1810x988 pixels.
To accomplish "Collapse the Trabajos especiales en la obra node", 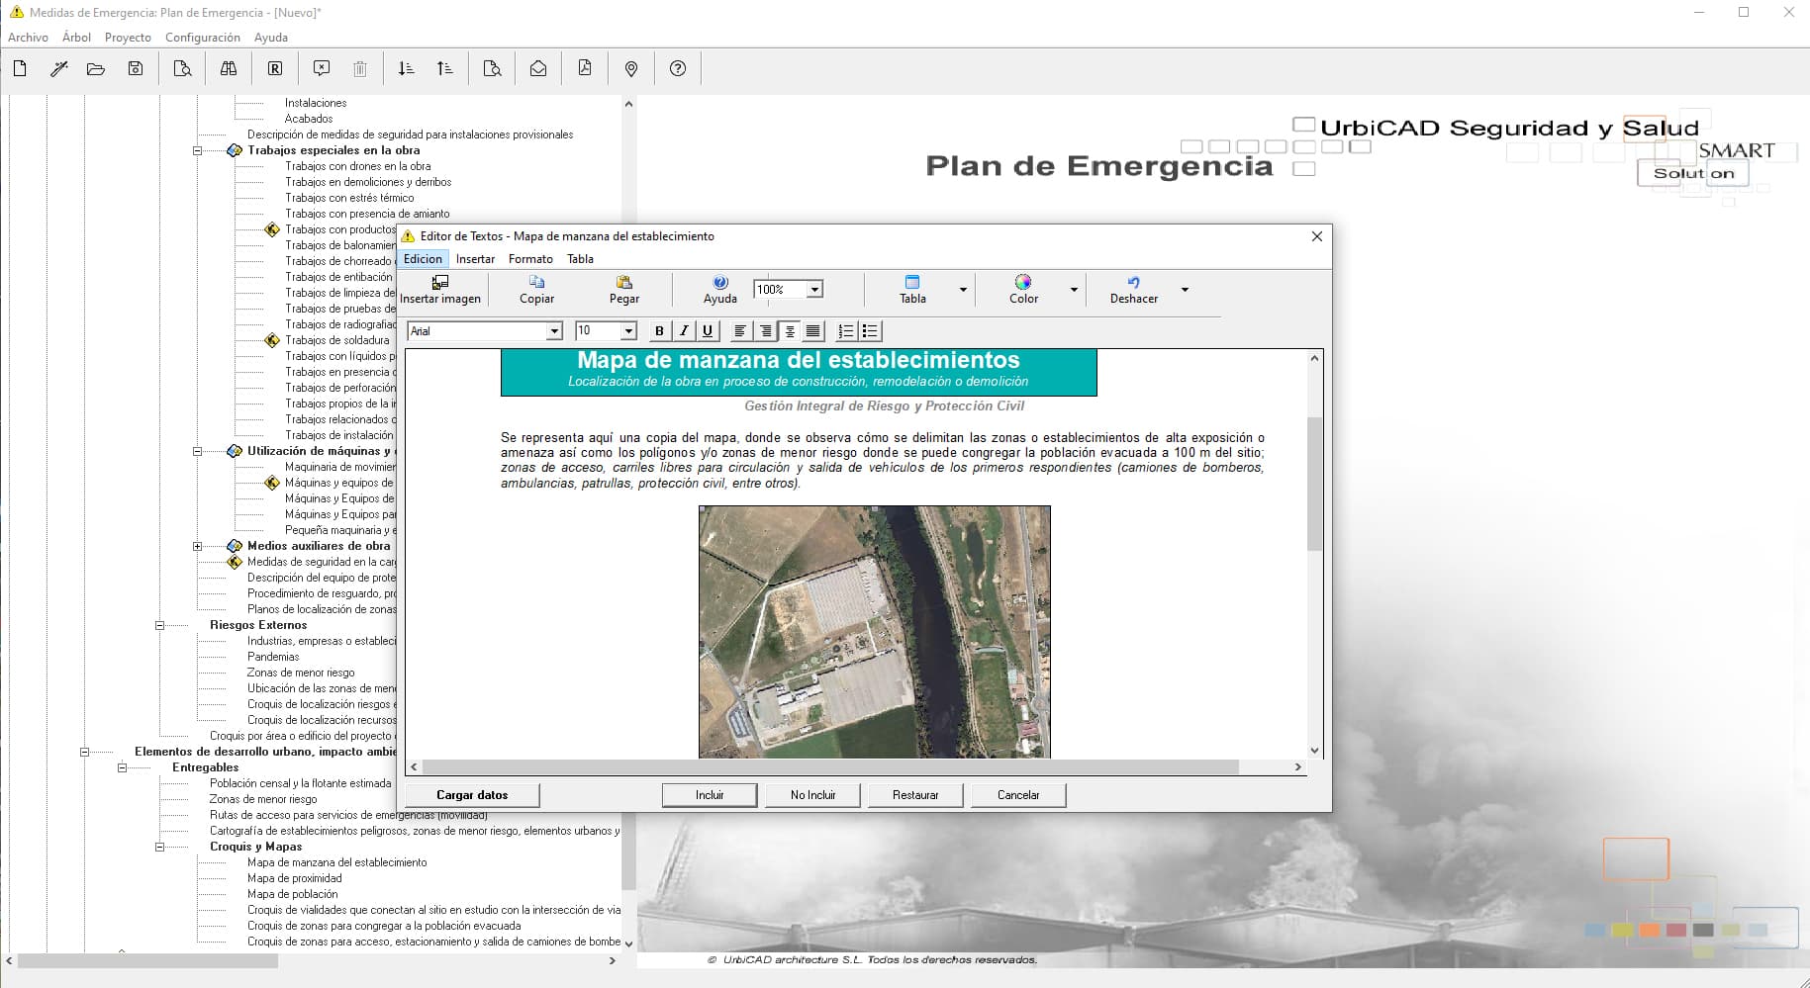I will tap(197, 150).
